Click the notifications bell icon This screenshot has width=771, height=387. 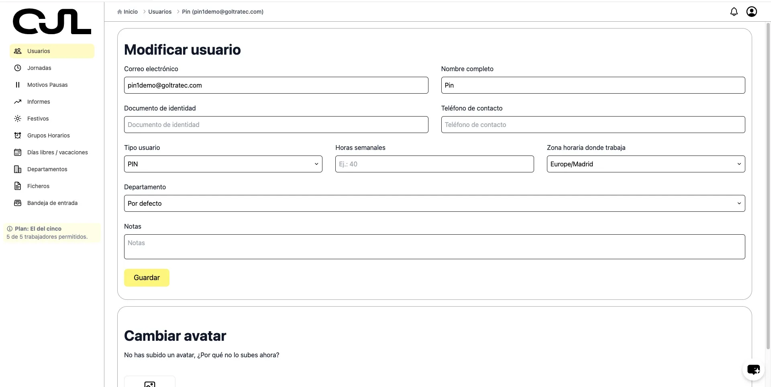point(734,12)
